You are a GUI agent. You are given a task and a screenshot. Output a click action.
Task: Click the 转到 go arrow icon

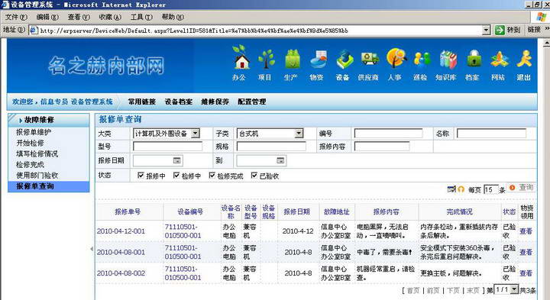(x=500, y=30)
